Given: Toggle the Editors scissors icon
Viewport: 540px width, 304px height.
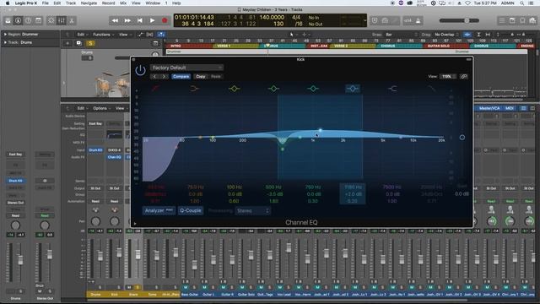Looking at the screenshot, I should coord(72,20).
